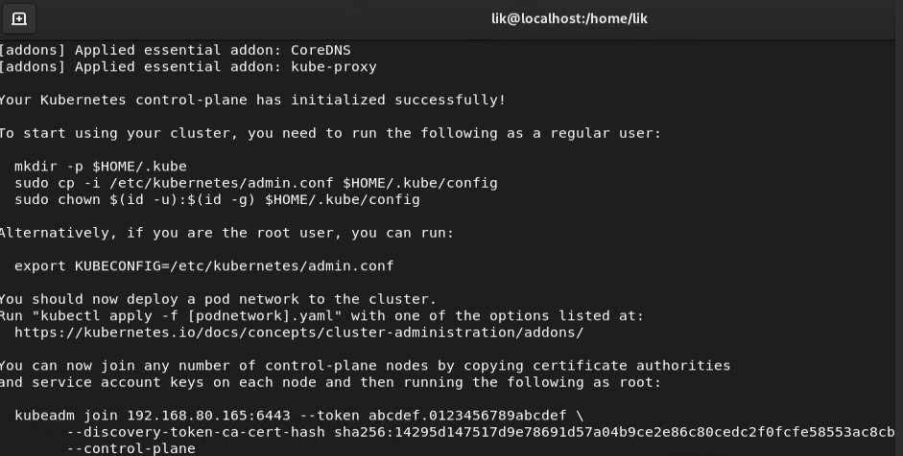Click the 'control-plane has initialized successfully' message
The image size is (903, 456).
tap(252, 100)
